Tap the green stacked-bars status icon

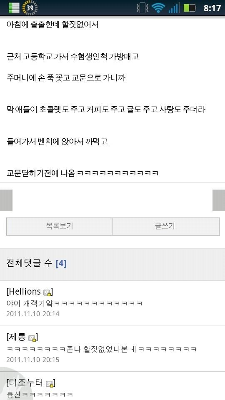pyautogui.click(x=14, y=8)
